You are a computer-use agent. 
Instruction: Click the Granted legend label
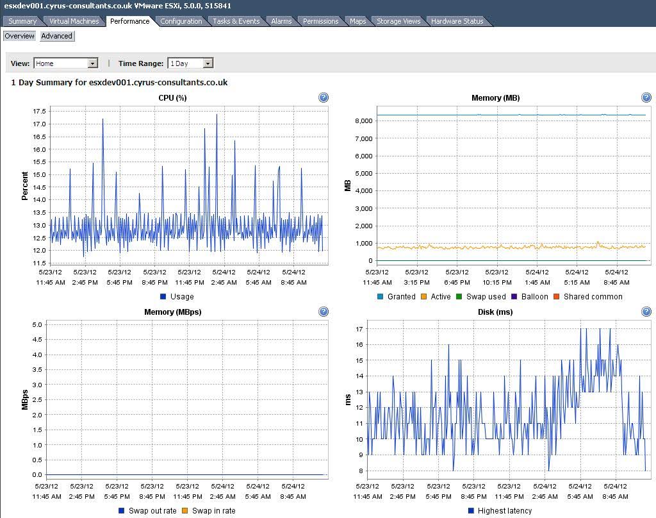[402, 296]
